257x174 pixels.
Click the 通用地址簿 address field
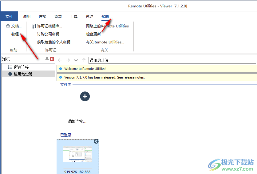[x=172, y=60]
